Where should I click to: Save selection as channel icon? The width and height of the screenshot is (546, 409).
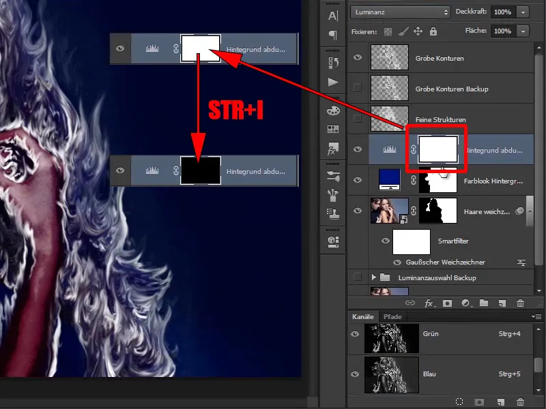tap(480, 402)
